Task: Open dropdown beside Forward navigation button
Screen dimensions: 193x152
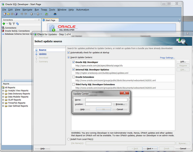Action: pyautogui.click(x=41, y=14)
